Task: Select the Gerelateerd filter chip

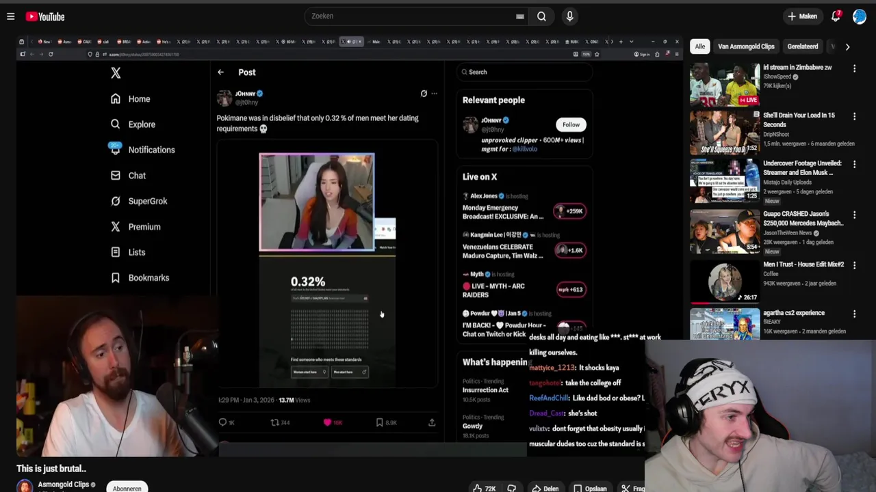Action: pyautogui.click(x=803, y=46)
